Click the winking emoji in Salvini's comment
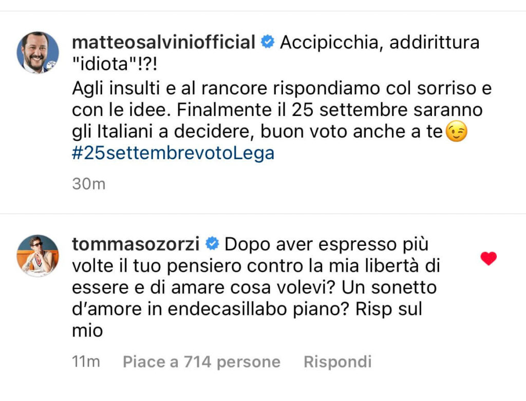 (457, 133)
